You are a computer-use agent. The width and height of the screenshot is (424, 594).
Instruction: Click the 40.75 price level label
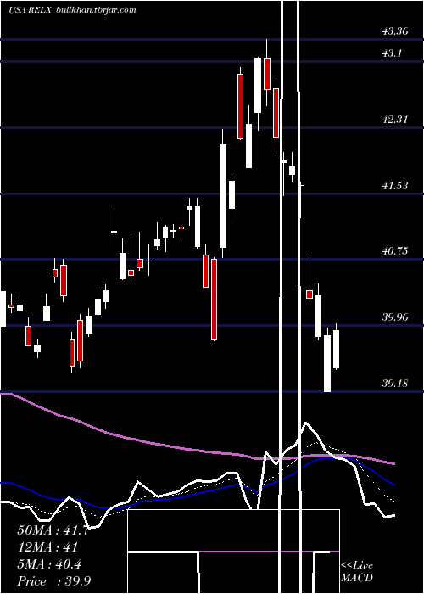coord(395,251)
